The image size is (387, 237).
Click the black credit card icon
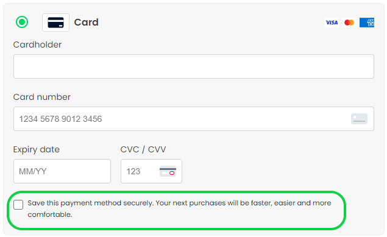[x=56, y=23]
